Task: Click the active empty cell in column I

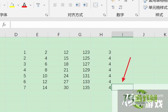Action: point(122,87)
